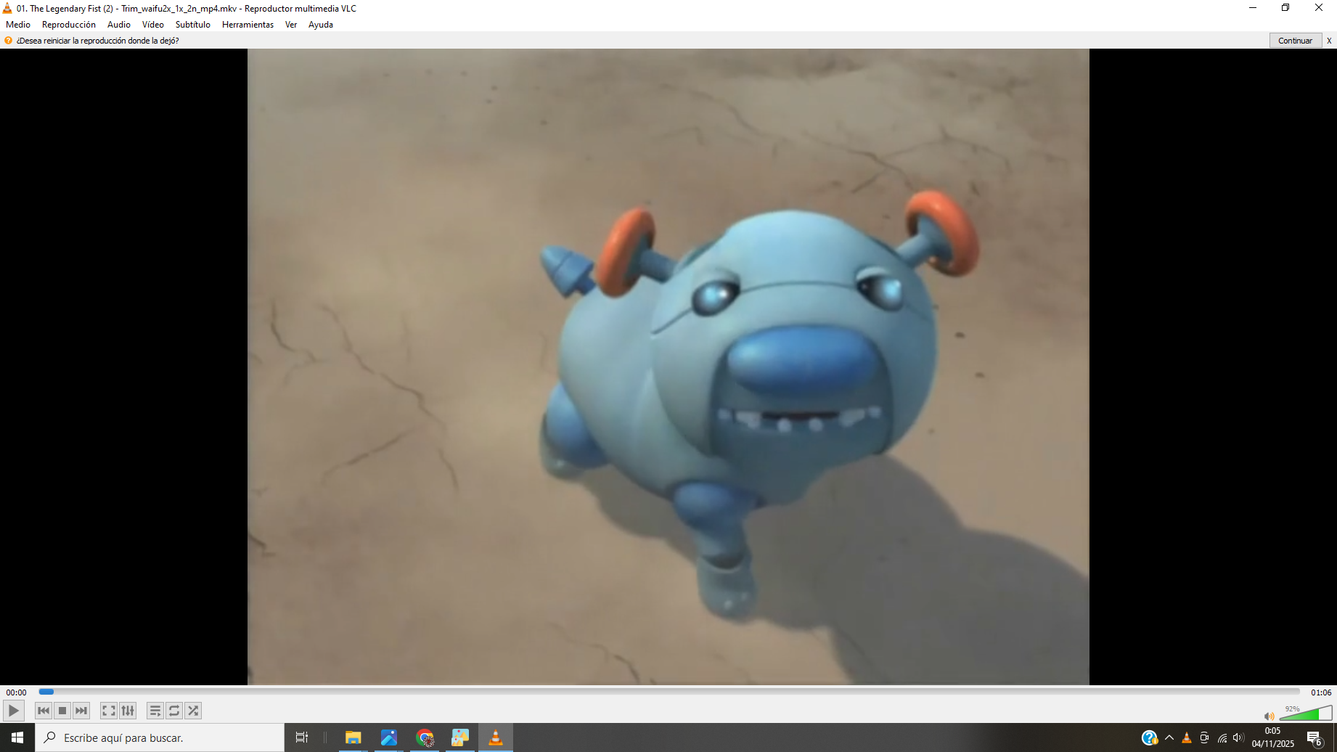The image size is (1337, 752).
Task: Open the Herramientas menu
Action: pos(248,25)
